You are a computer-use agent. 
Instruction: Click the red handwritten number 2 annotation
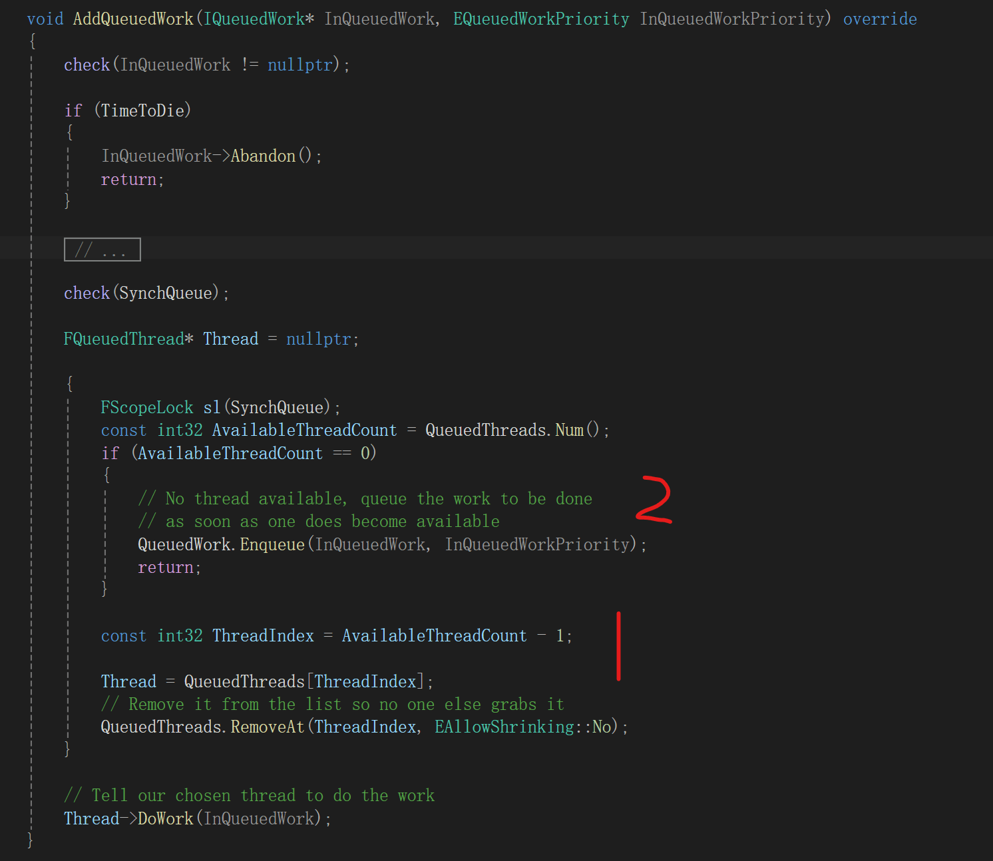coord(654,500)
